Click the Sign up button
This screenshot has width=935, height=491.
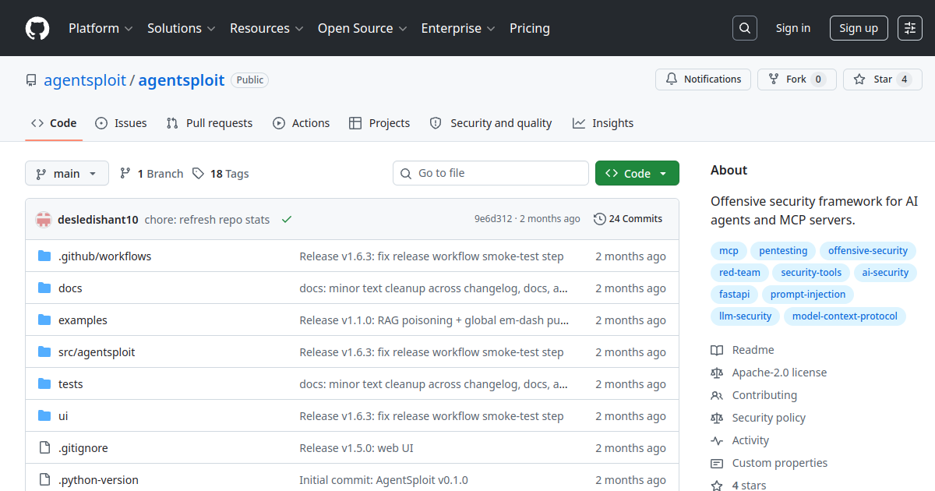859,28
